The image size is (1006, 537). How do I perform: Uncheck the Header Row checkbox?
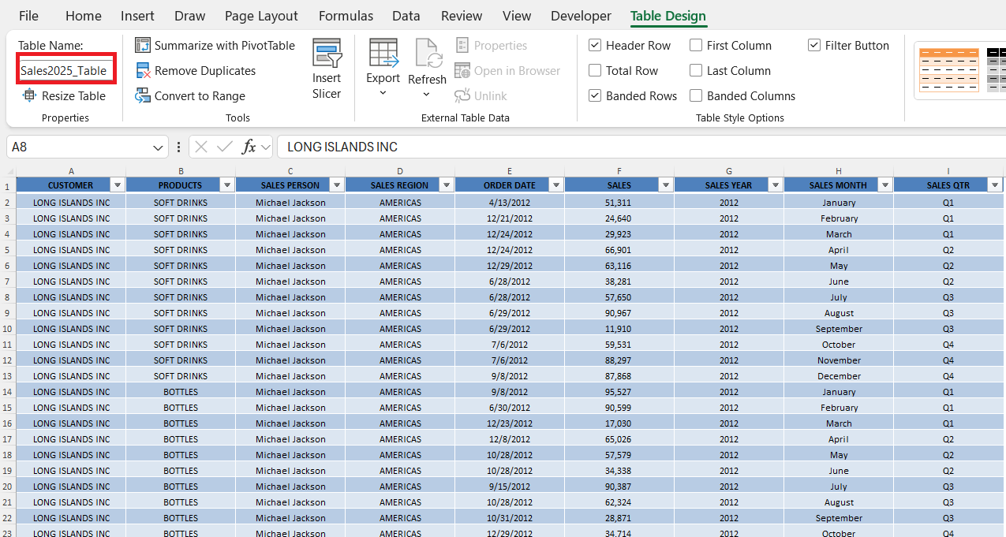[595, 45]
